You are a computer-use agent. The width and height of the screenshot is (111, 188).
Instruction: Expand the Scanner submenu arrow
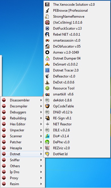(x=41, y=136)
